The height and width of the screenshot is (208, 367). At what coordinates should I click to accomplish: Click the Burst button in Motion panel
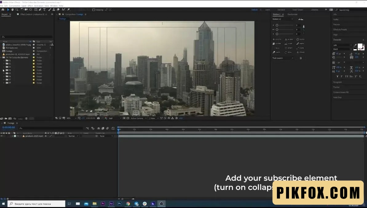(301, 40)
